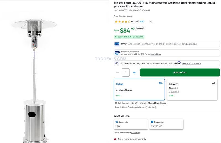Click the Protection shield icon
The image size is (221, 143).
152,122
